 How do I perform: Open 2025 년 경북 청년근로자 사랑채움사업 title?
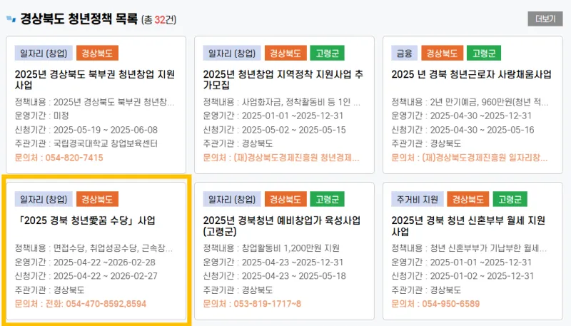click(x=471, y=74)
